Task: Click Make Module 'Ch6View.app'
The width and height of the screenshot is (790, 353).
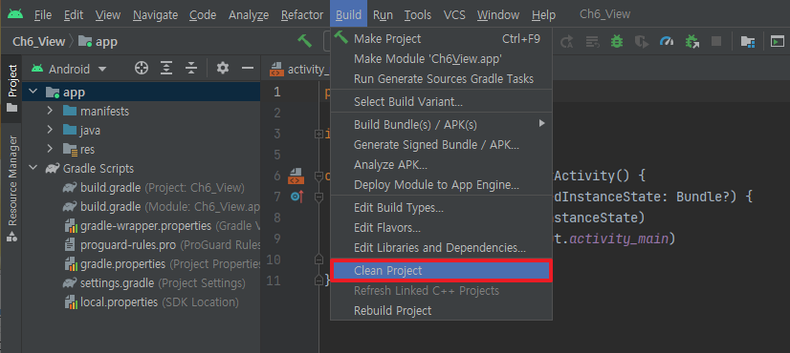Action: pos(441,59)
